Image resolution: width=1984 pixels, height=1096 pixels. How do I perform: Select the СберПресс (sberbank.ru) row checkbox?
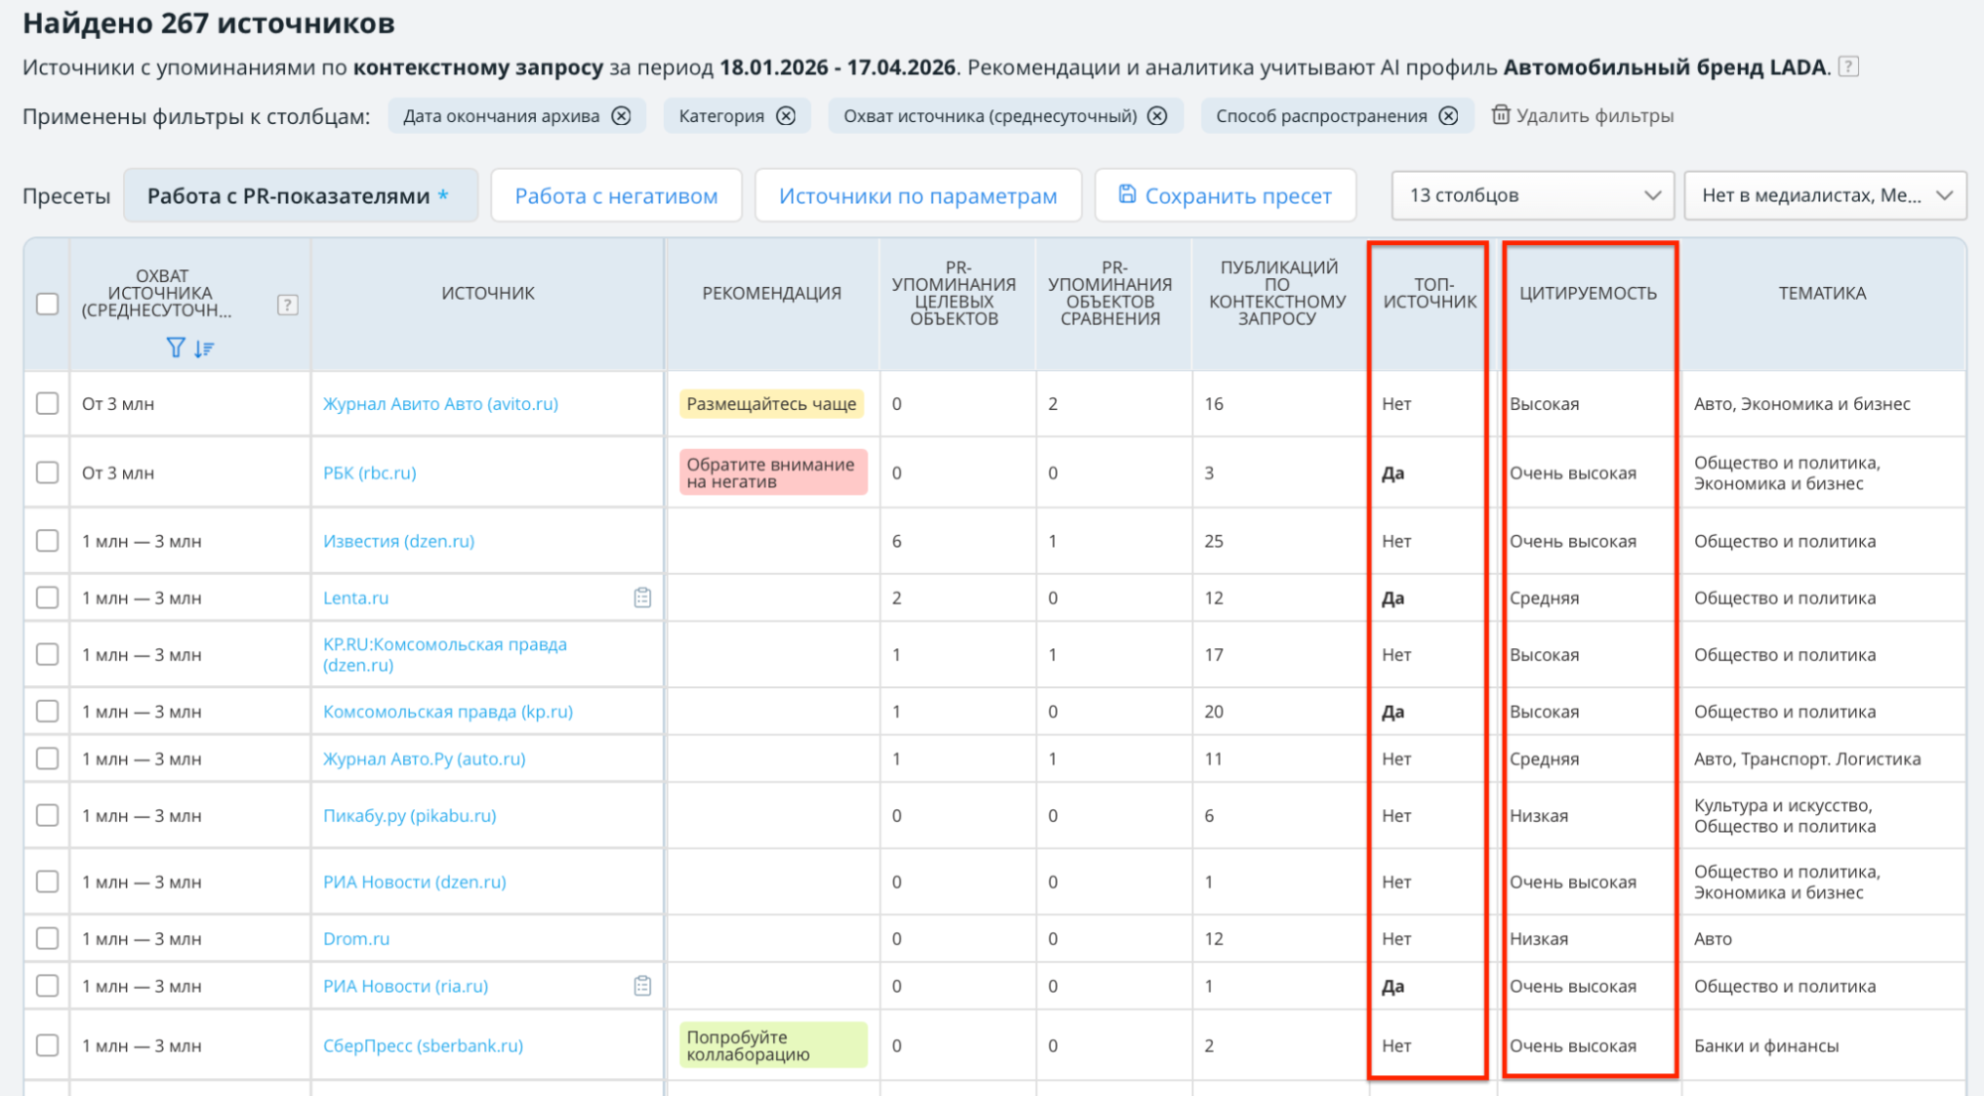point(48,1045)
